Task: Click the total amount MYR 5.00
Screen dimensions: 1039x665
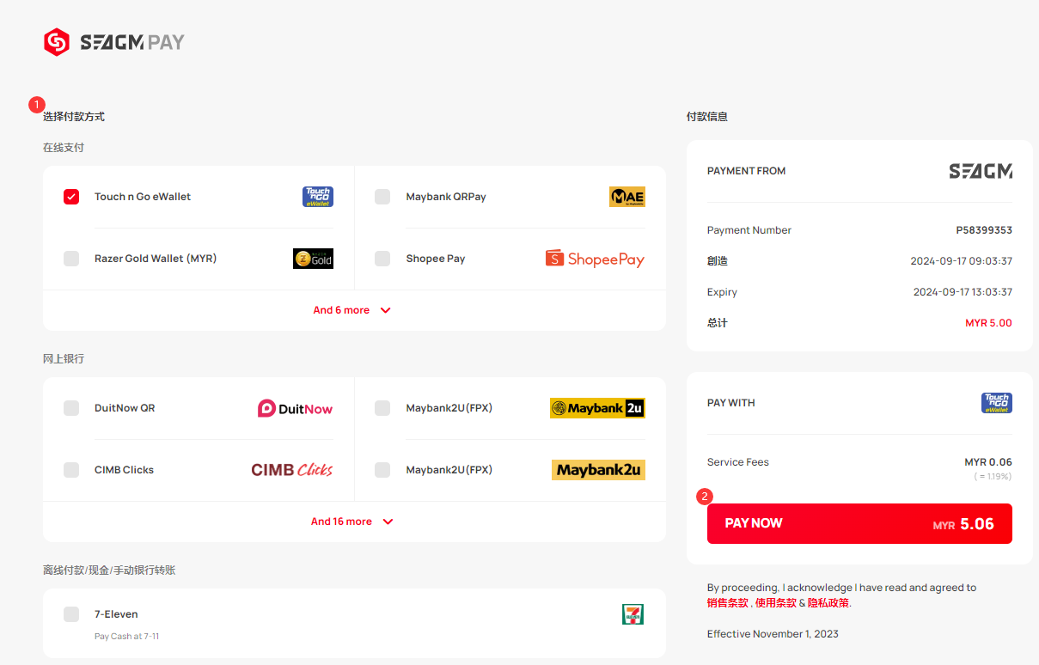Action: pyautogui.click(x=988, y=323)
